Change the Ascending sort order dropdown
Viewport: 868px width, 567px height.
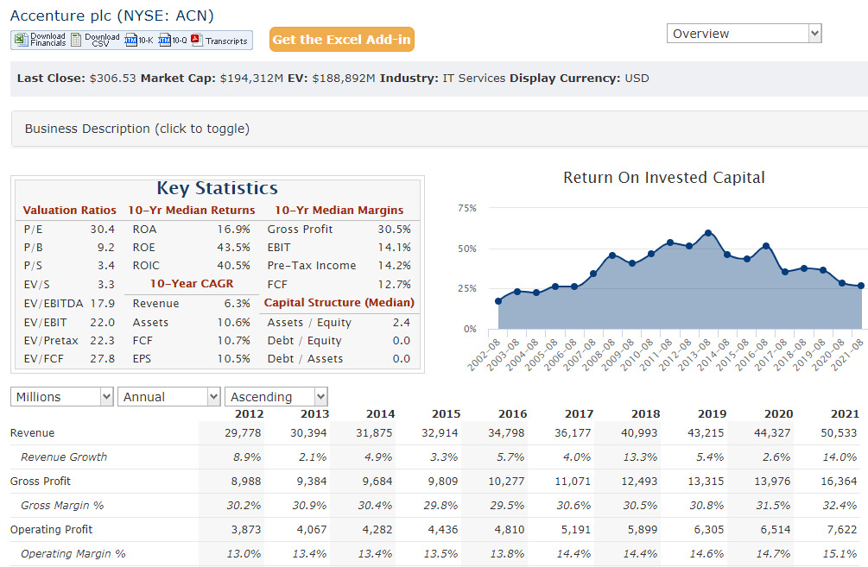click(x=276, y=397)
